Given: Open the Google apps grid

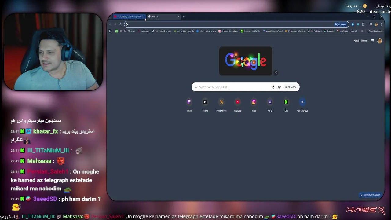Looking at the screenshot, I should pyautogui.click(x=373, y=41).
